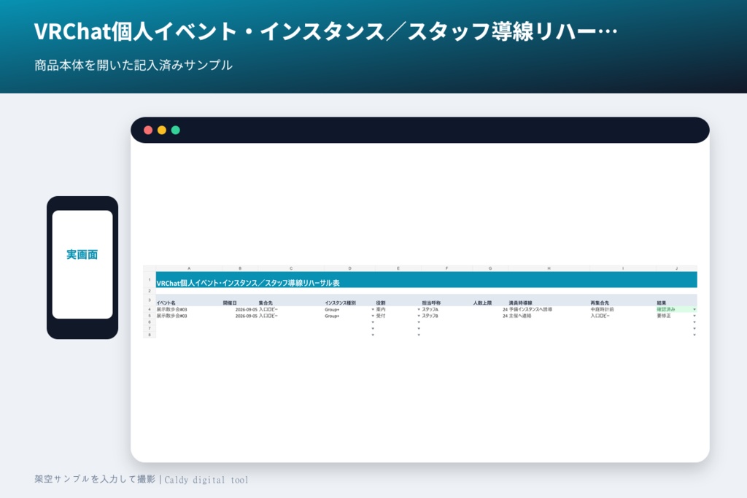Select row 4 header number

pos(150,309)
